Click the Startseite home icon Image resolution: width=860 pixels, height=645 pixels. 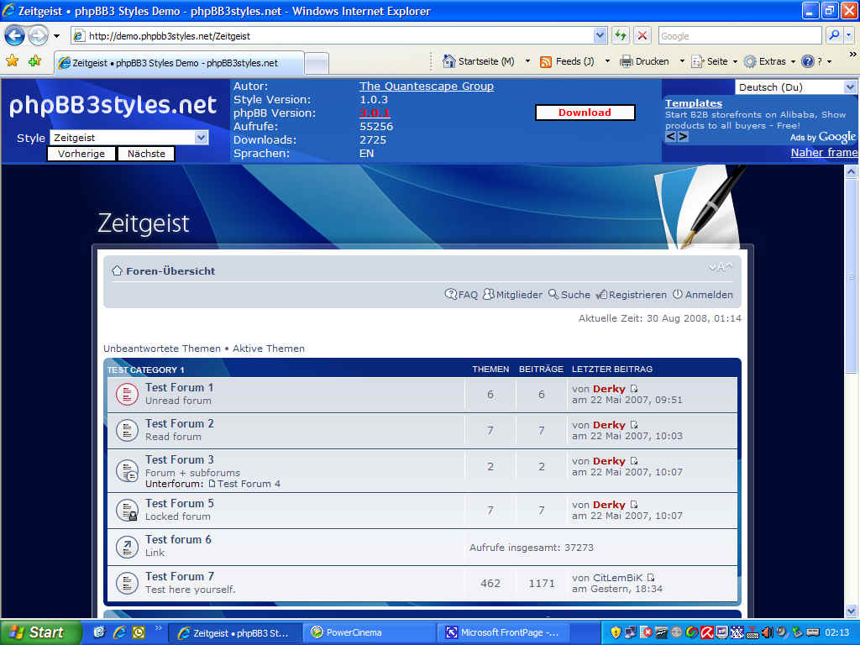coord(448,61)
